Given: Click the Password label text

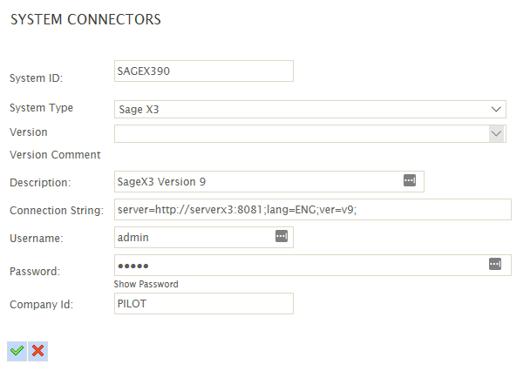Looking at the screenshot, I should pos(34,272).
